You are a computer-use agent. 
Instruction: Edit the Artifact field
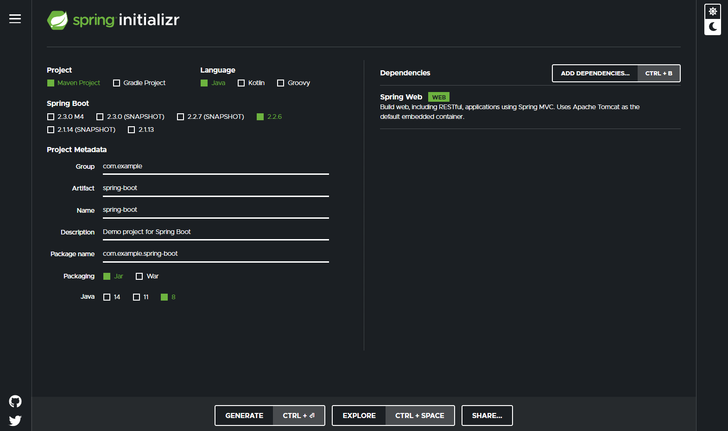click(x=216, y=188)
